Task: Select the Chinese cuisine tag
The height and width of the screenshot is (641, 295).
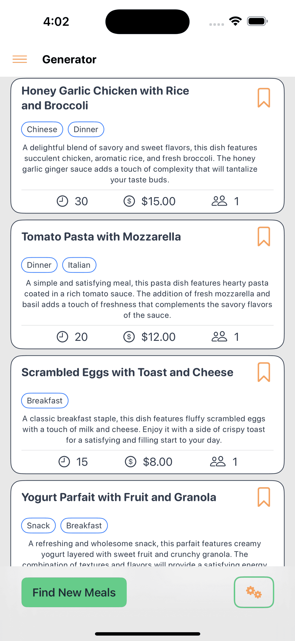Action: (42, 129)
